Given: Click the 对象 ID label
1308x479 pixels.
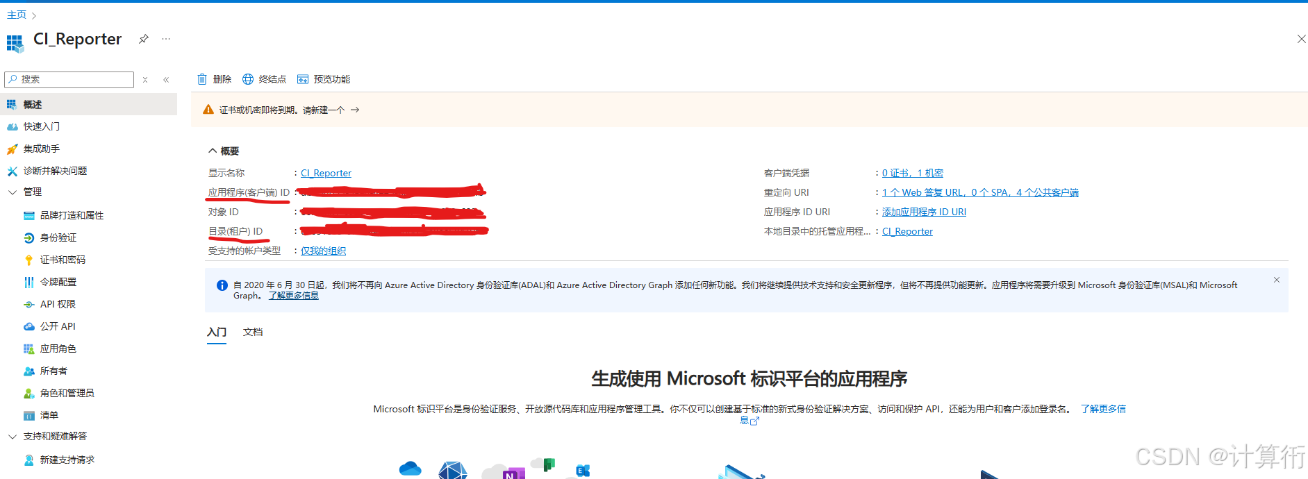Looking at the screenshot, I should pyautogui.click(x=224, y=212).
